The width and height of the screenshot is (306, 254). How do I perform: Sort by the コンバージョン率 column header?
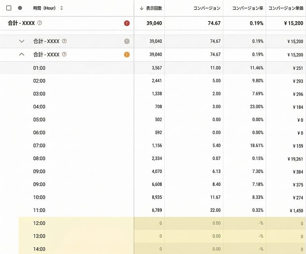pos(247,8)
